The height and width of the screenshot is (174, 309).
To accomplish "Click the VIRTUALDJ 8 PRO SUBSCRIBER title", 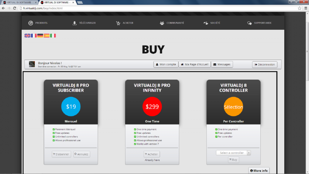I will 71,88.
